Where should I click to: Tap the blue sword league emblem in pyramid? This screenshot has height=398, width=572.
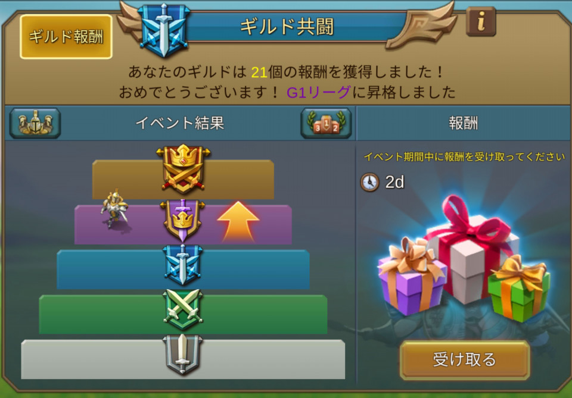pos(182,265)
